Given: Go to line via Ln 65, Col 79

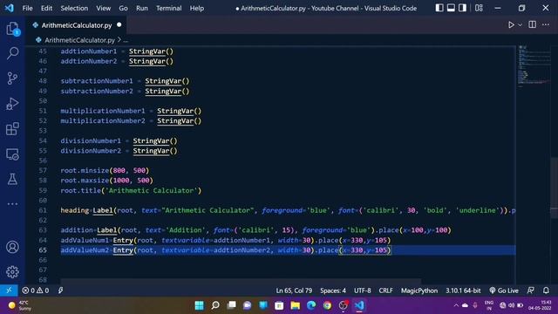Looking at the screenshot, I should point(294,290).
